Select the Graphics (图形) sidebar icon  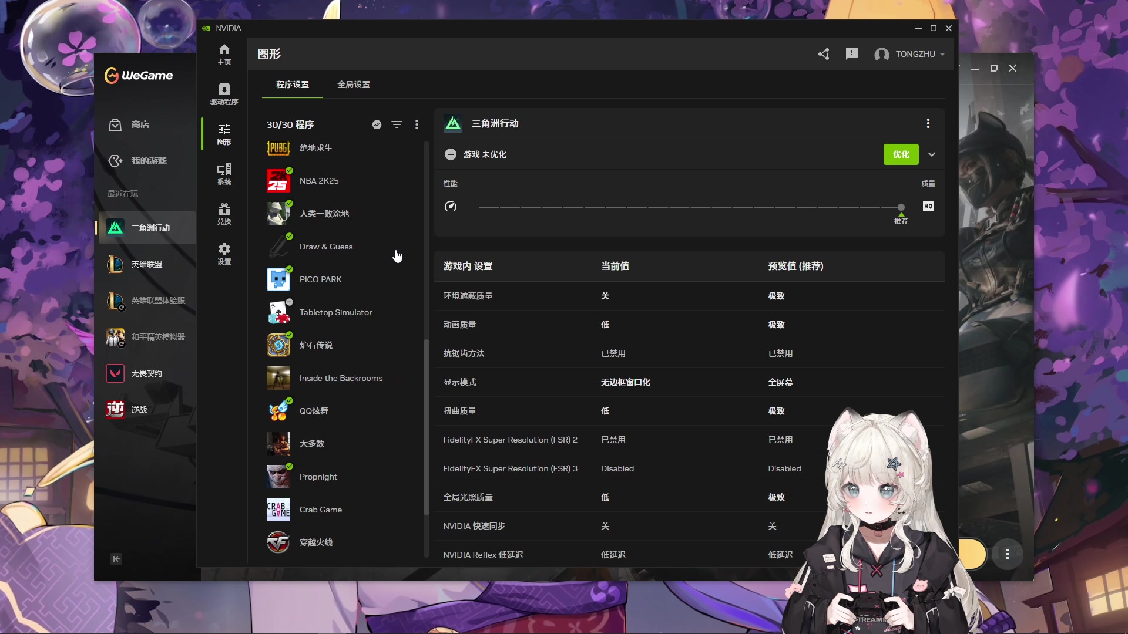(x=224, y=134)
